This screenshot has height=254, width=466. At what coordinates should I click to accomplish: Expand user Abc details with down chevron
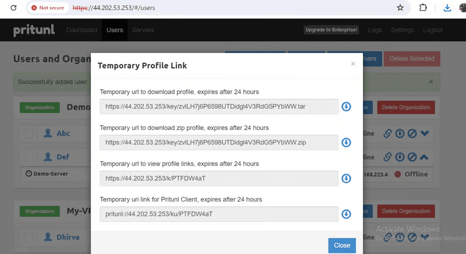click(425, 133)
